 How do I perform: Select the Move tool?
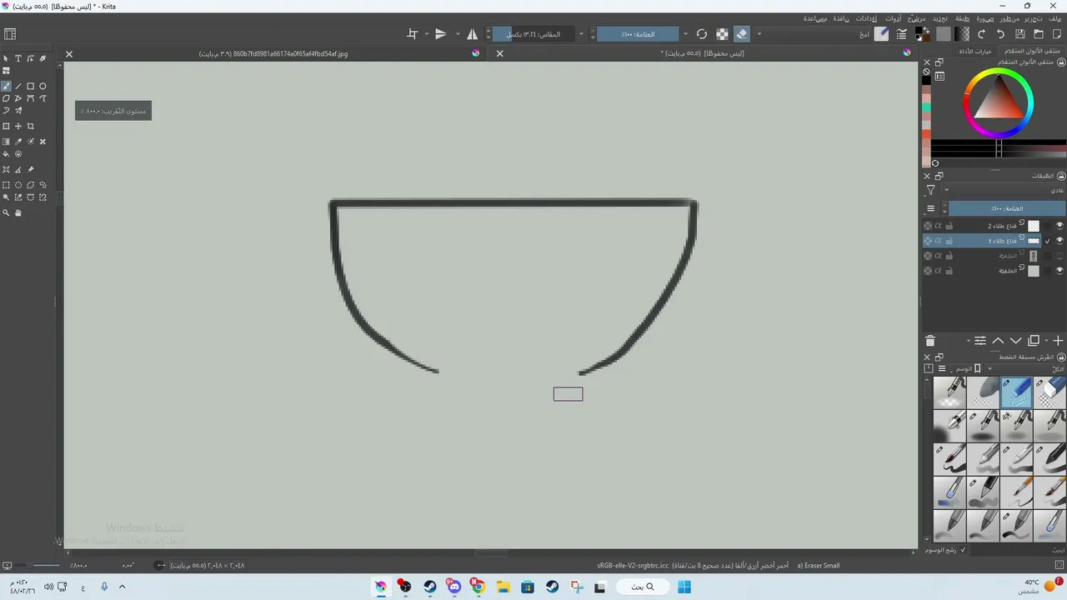18,127
